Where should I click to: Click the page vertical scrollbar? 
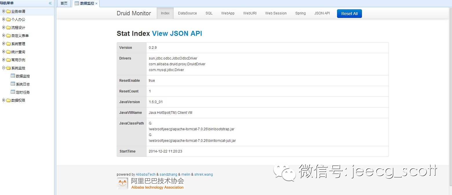(450, 97)
